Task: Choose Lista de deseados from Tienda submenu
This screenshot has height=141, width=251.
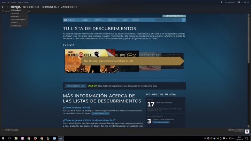Action: pyautogui.click(x=18, y=19)
